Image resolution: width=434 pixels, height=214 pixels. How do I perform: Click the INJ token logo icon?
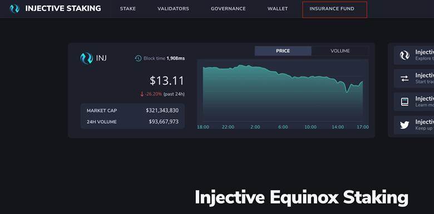point(86,58)
